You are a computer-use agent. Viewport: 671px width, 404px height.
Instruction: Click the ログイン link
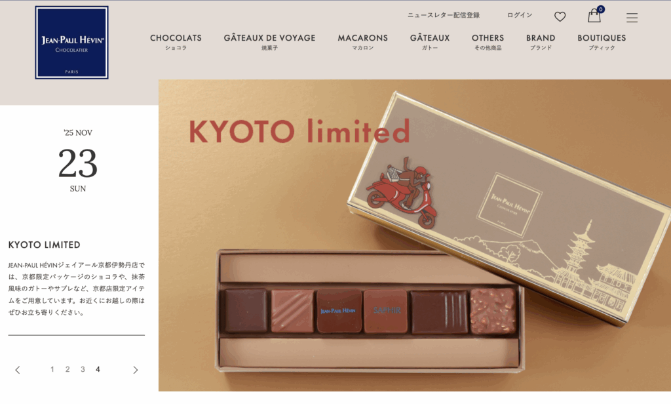520,15
